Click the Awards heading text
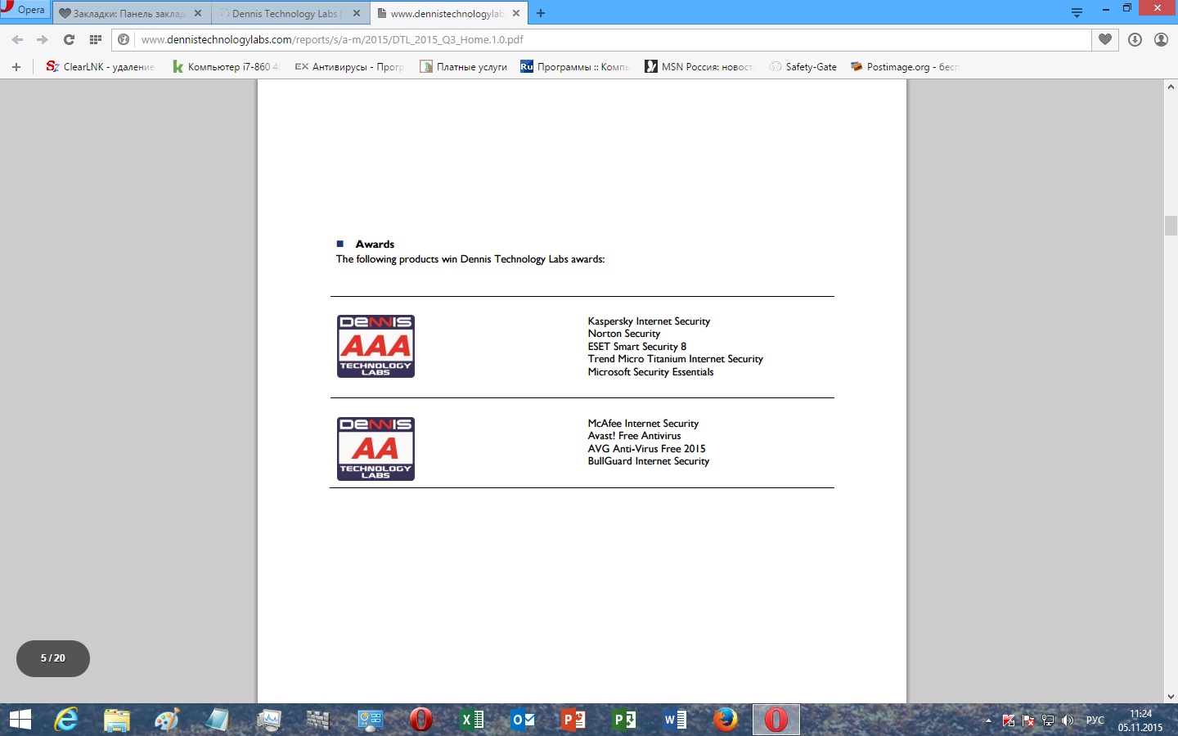The width and height of the screenshot is (1178, 736). (x=375, y=244)
